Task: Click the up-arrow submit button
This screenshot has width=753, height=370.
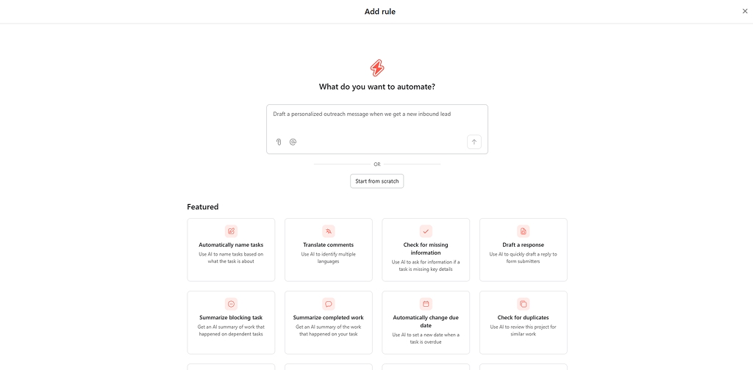Action: coord(474,142)
